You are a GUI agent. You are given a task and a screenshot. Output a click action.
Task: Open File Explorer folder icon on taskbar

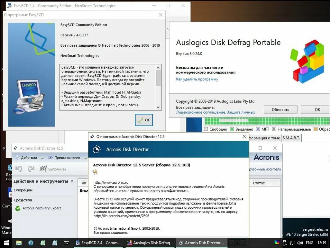[19, 243]
